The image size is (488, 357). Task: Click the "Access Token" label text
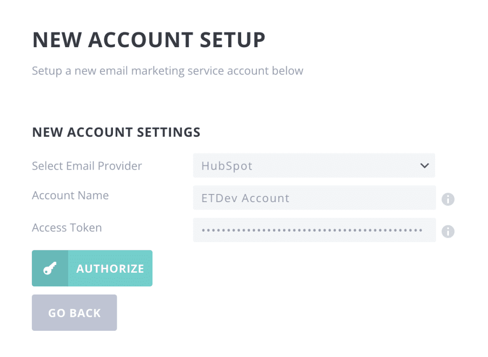click(x=67, y=228)
